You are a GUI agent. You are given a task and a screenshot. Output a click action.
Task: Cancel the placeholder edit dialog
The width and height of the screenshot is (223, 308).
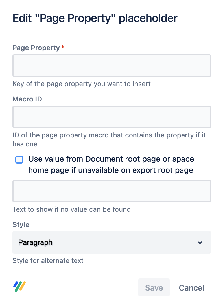[x=191, y=288]
